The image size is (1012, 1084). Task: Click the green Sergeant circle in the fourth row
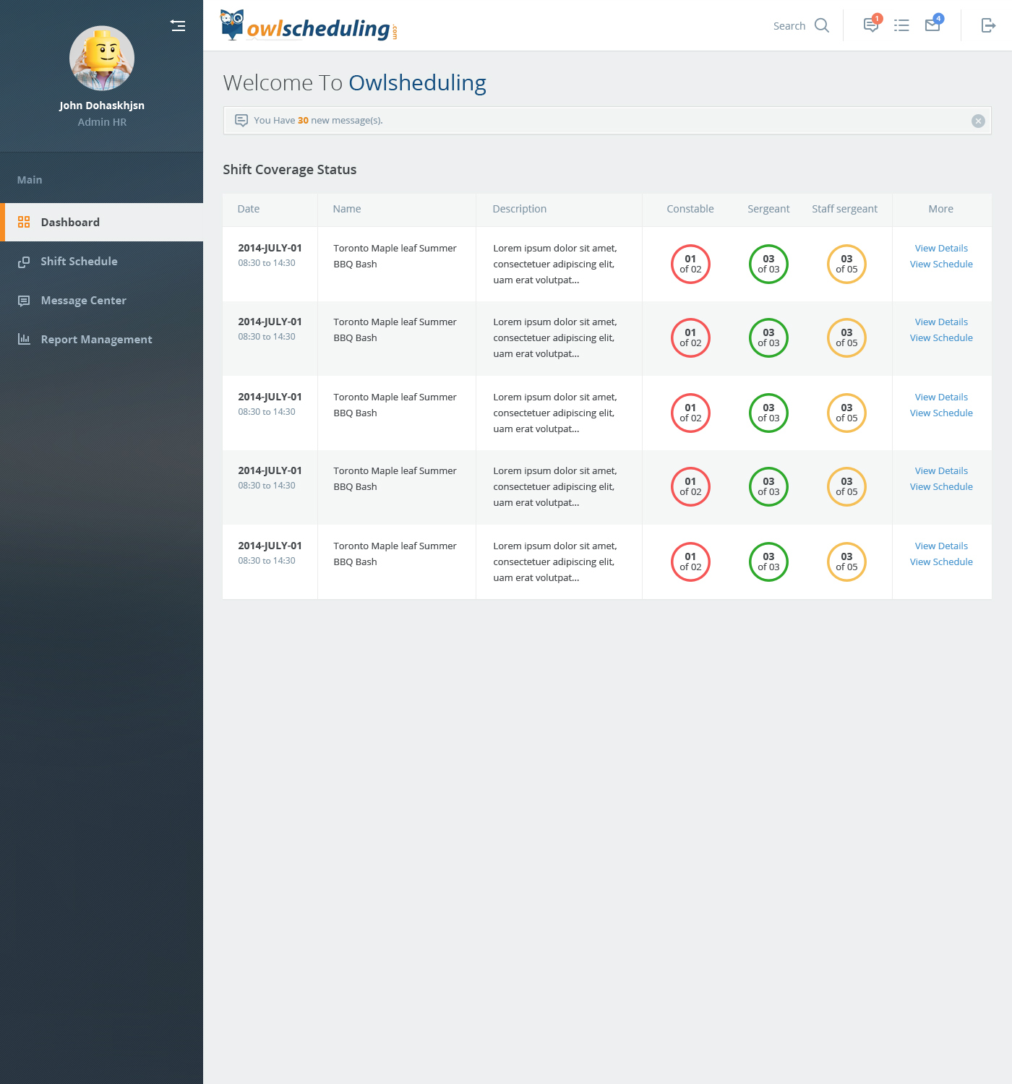(768, 486)
